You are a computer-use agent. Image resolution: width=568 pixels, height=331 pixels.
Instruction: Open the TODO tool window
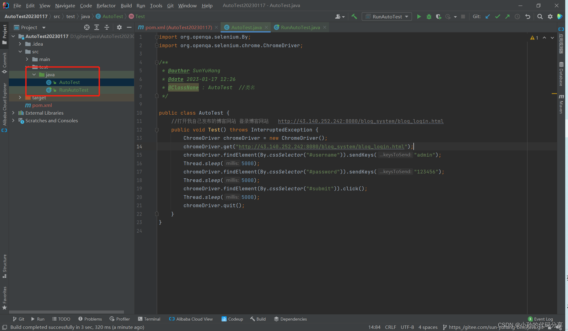click(61, 319)
